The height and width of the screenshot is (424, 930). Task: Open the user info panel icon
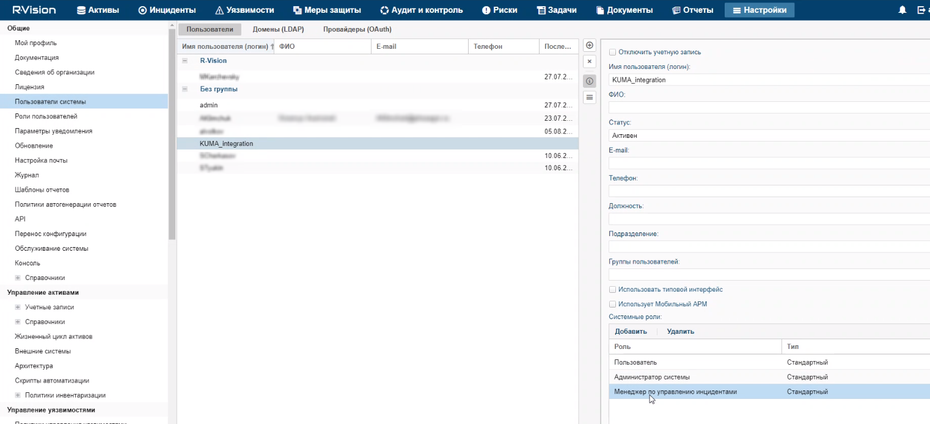(x=588, y=81)
